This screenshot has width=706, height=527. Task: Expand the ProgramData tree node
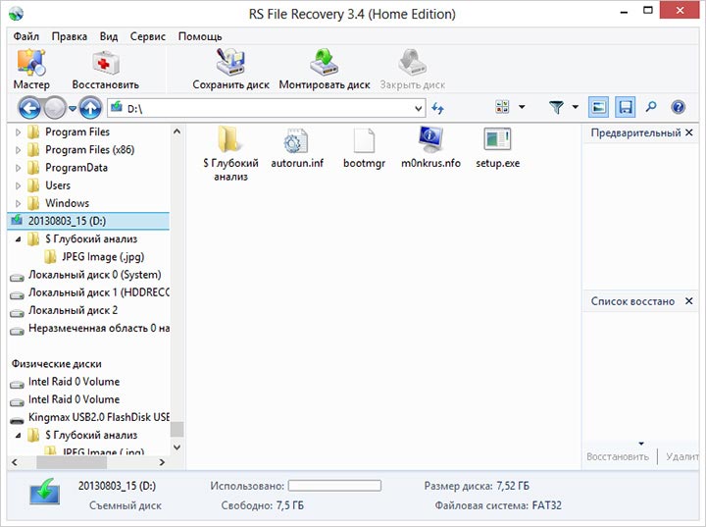18,168
